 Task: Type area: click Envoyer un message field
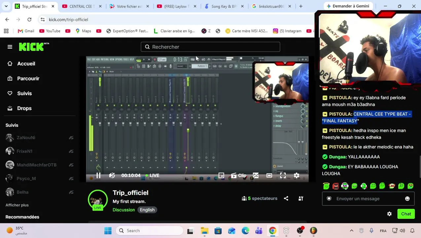tap(368, 199)
